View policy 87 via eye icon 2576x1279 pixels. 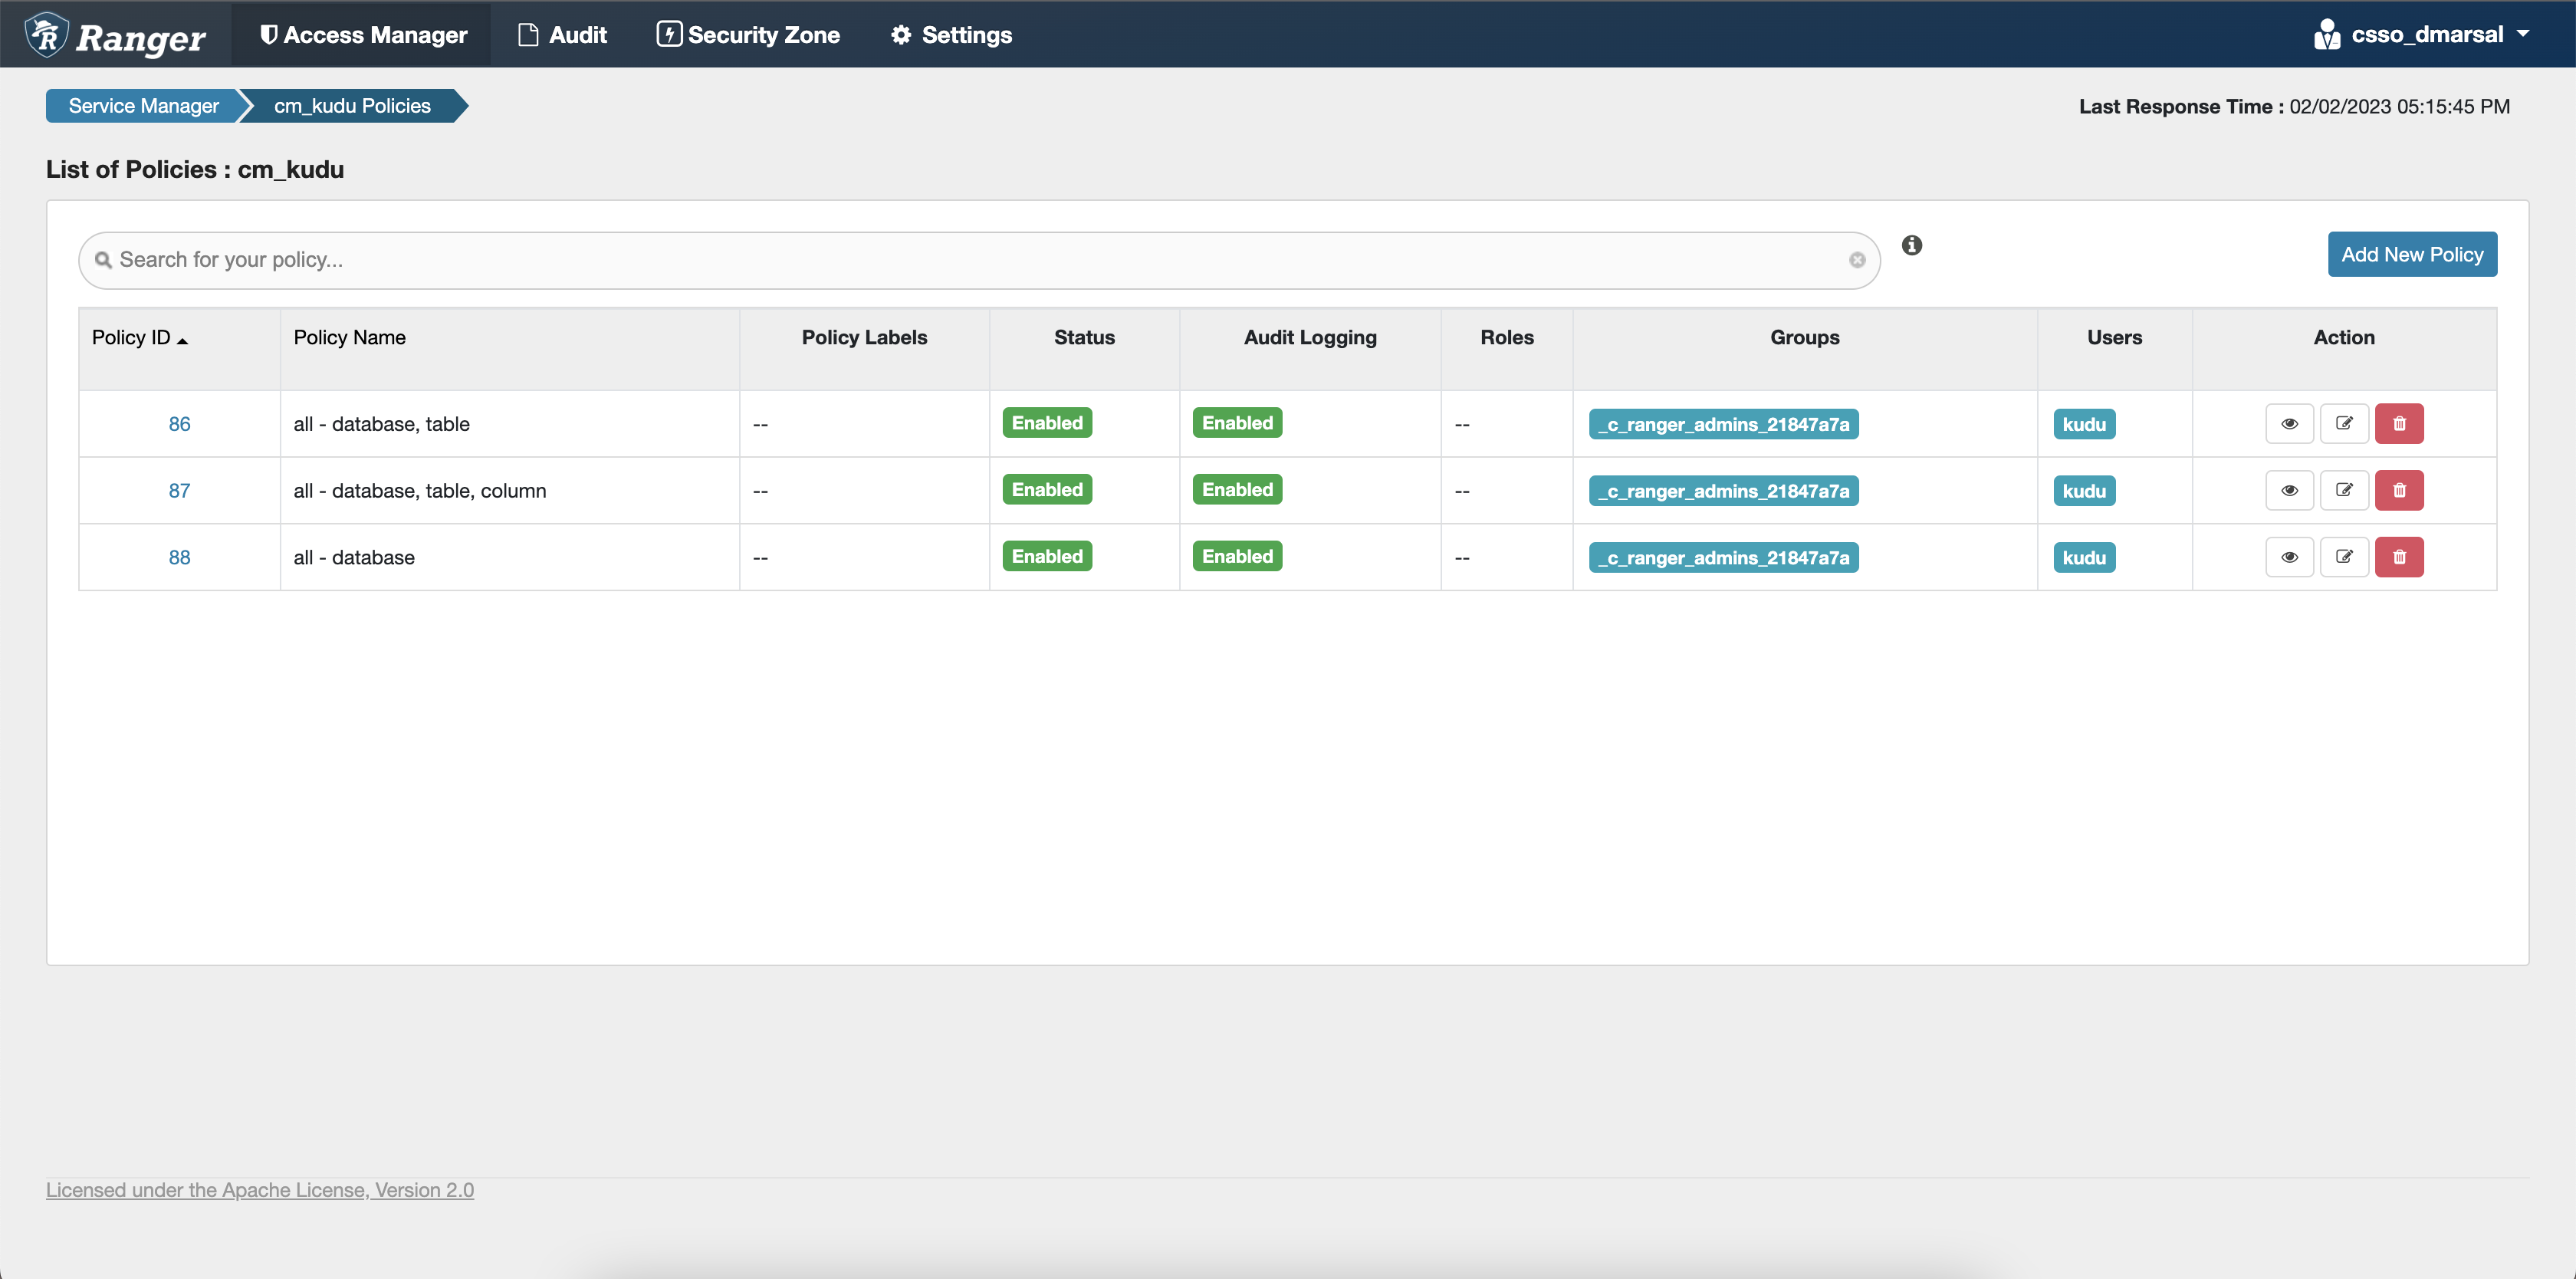click(2288, 490)
